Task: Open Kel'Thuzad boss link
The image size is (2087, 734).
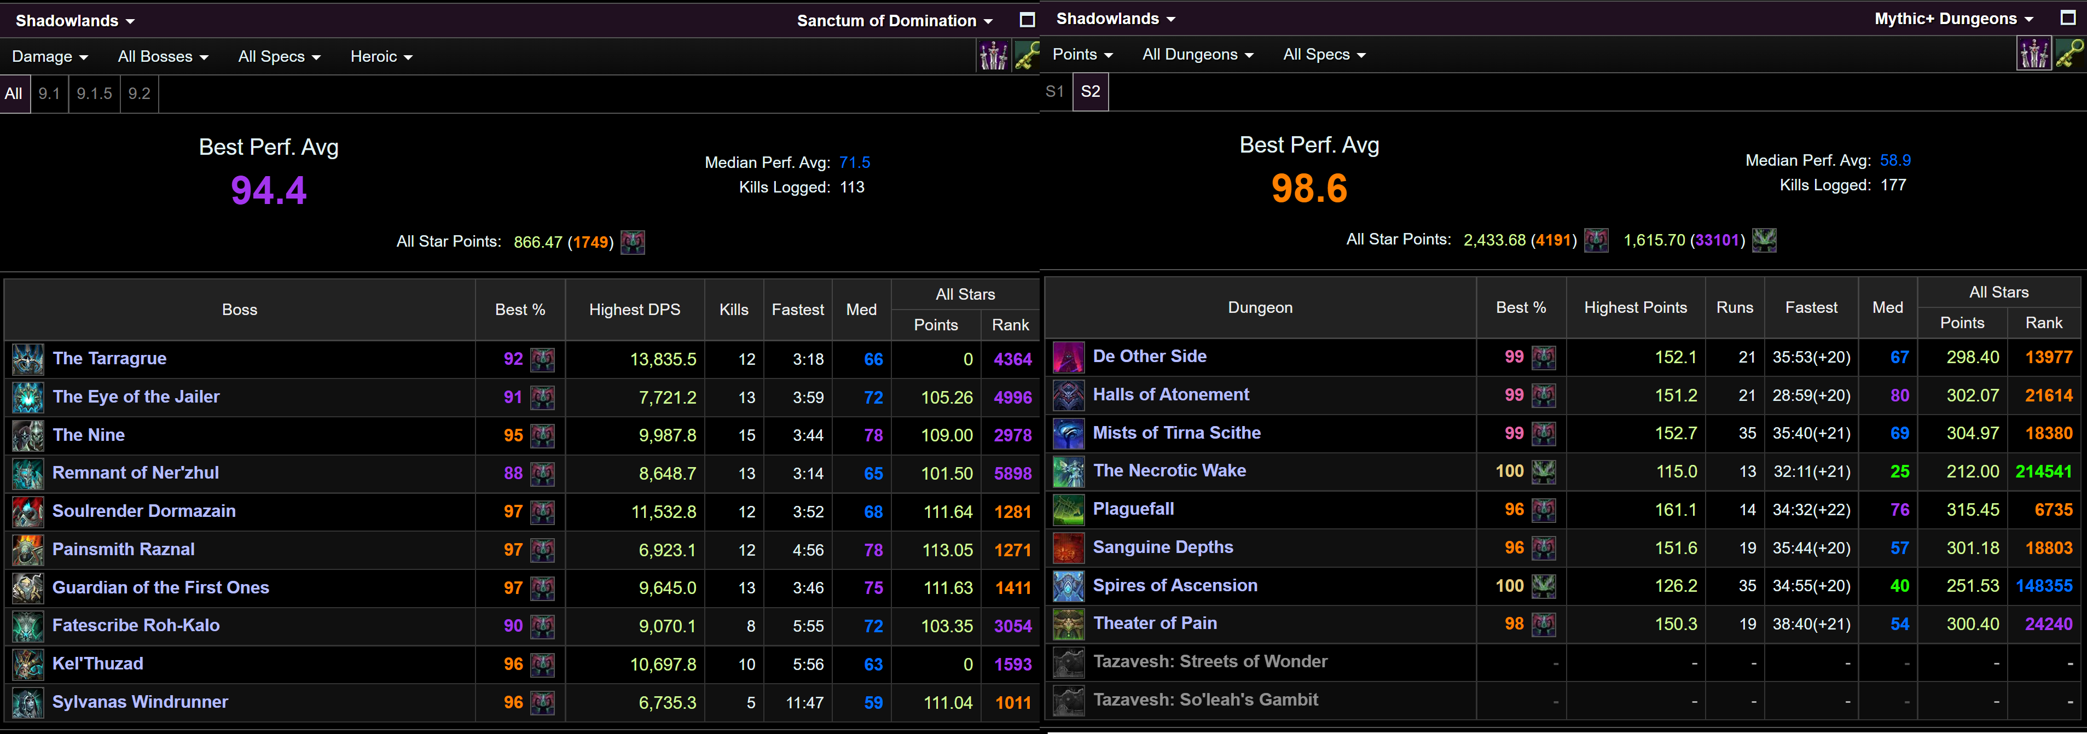Action: point(98,663)
